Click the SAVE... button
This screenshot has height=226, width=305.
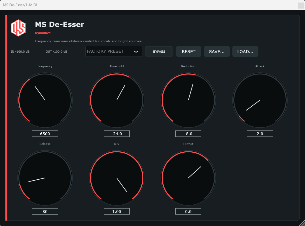pos(217,51)
